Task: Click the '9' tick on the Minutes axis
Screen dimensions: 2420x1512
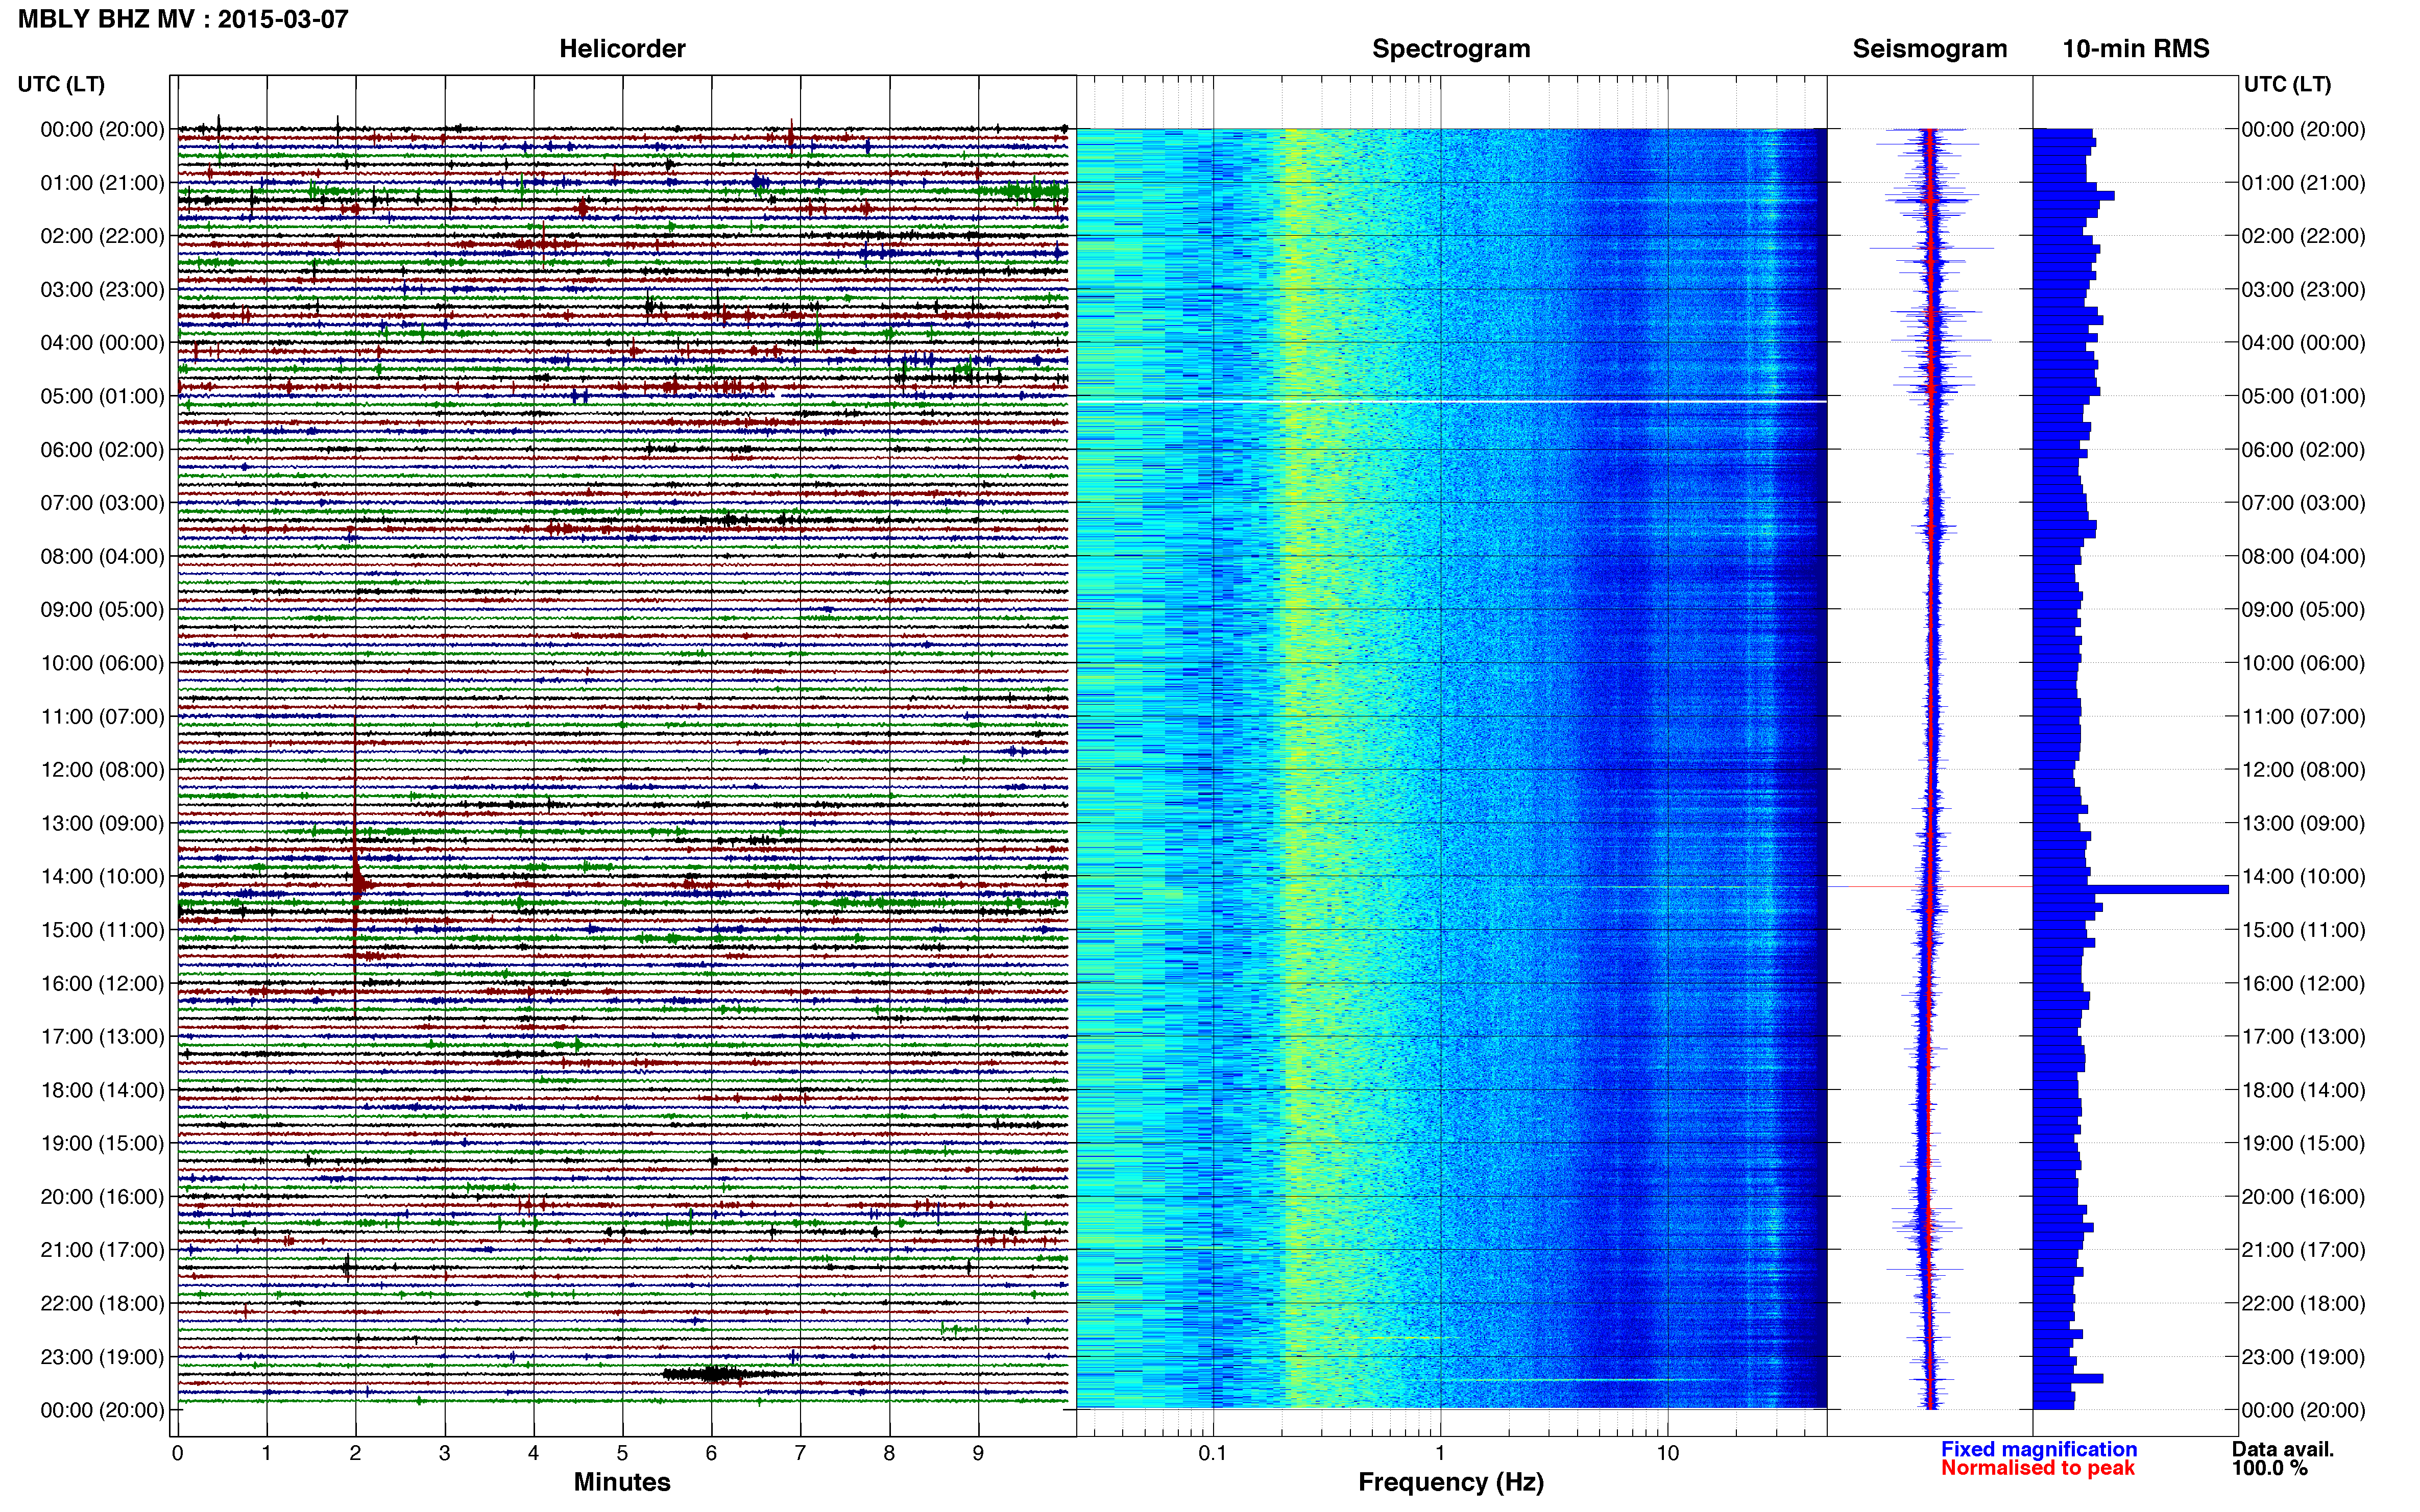Action: tap(978, 1453)
